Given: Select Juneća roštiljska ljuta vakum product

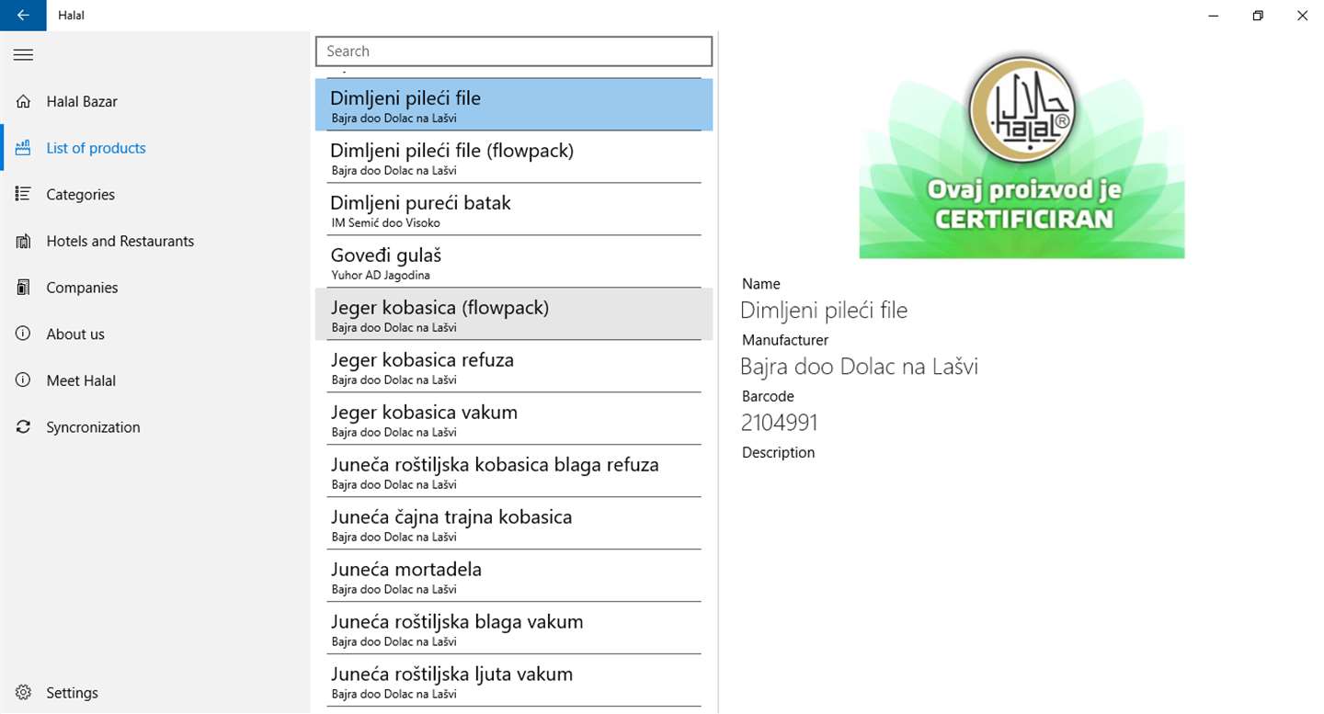Looking at the screenshot, I should point(514,681).
